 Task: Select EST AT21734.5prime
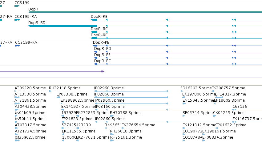tap(30, 131)
